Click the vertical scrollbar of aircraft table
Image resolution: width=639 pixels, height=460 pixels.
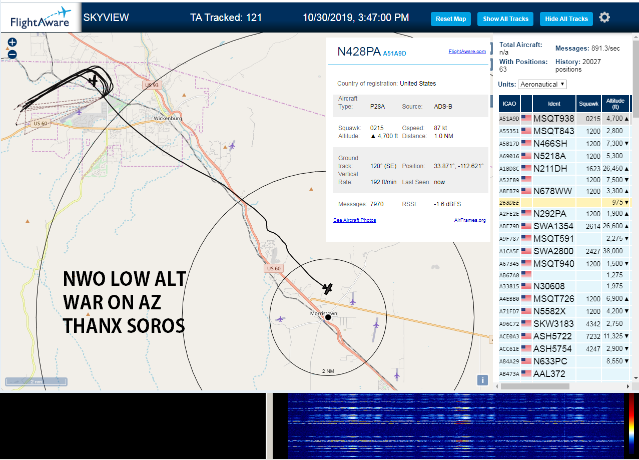[636, 79]
